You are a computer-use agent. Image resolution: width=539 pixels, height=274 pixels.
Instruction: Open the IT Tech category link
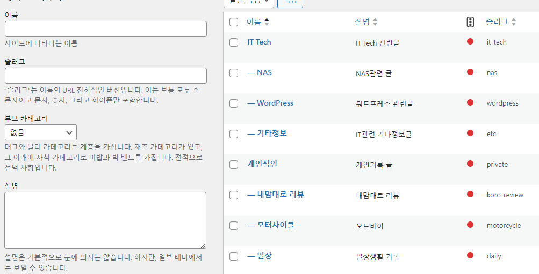259,42
